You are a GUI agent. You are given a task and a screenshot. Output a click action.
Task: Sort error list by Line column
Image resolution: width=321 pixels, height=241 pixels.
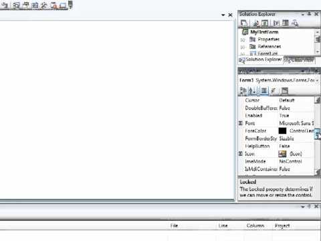[223, 226]
